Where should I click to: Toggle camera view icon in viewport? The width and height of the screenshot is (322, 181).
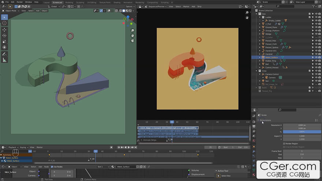coord(132,41)
